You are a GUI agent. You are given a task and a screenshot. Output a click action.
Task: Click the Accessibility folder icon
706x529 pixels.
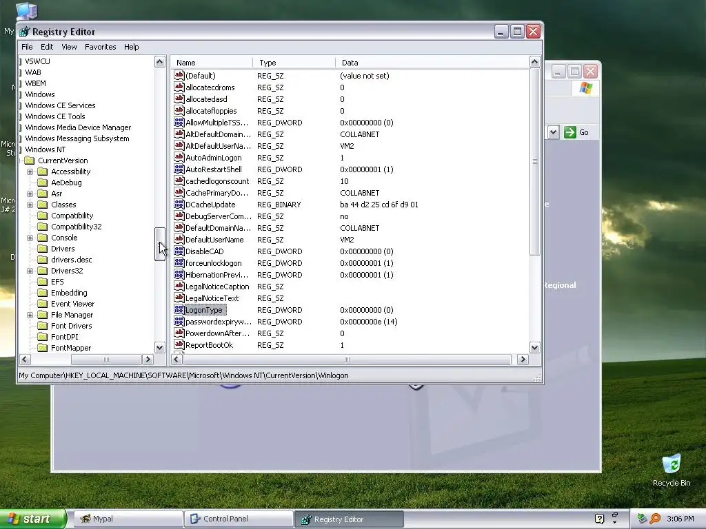point(42,172)
